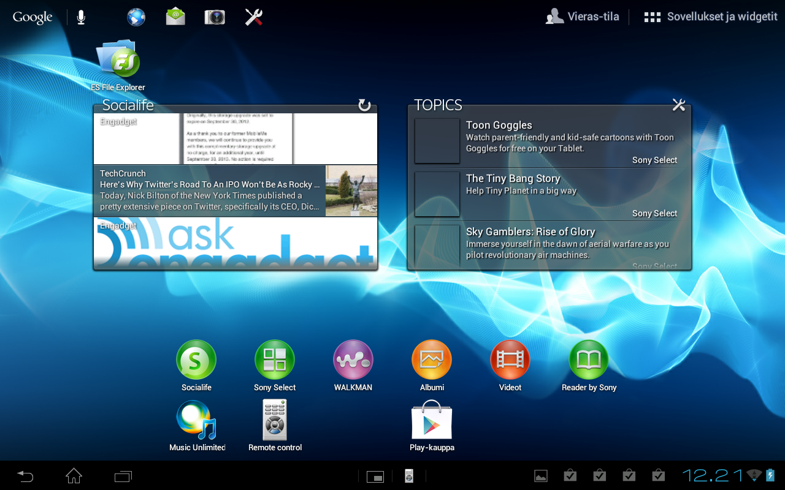Open the small apps launcher icon
This screenshot has width=785, height=490.
(375, 476)
